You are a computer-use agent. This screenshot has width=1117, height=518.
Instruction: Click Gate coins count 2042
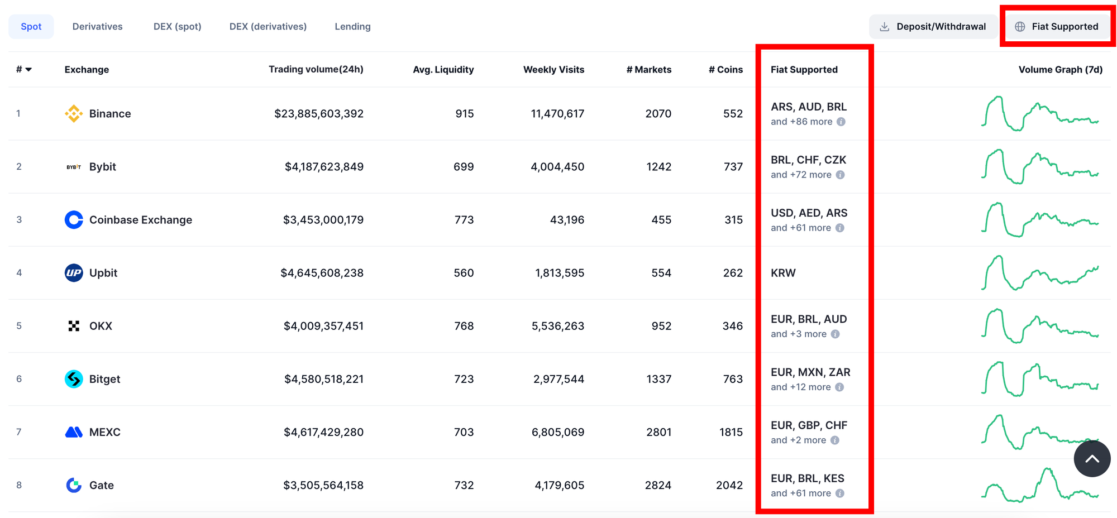729,485
